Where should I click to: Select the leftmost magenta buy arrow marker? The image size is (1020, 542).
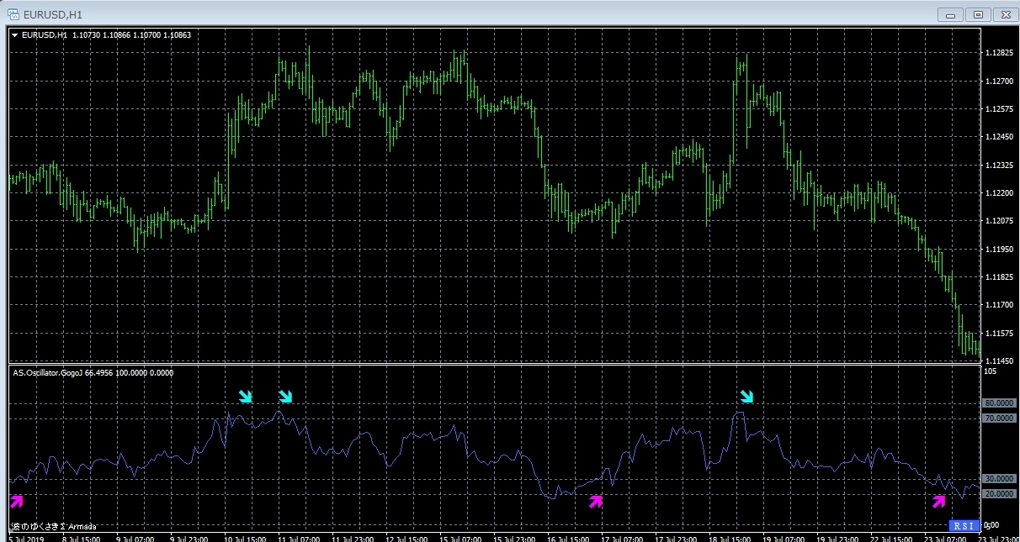17,502
